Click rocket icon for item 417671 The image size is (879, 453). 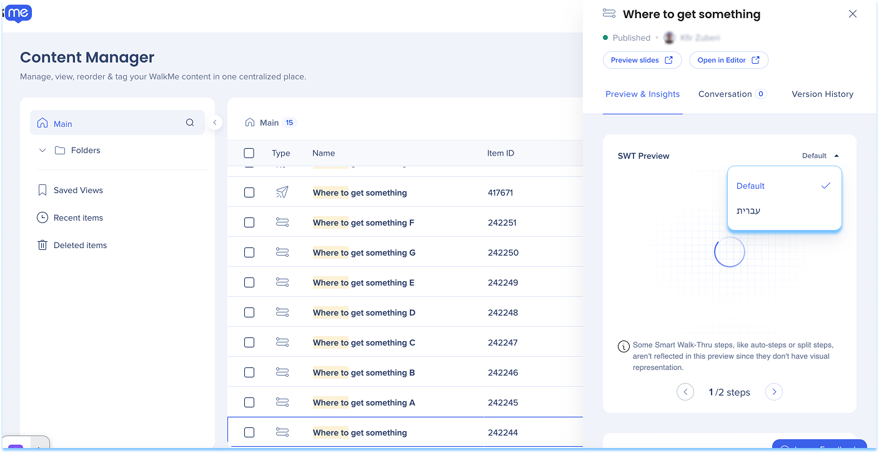(x=282, y=192)
